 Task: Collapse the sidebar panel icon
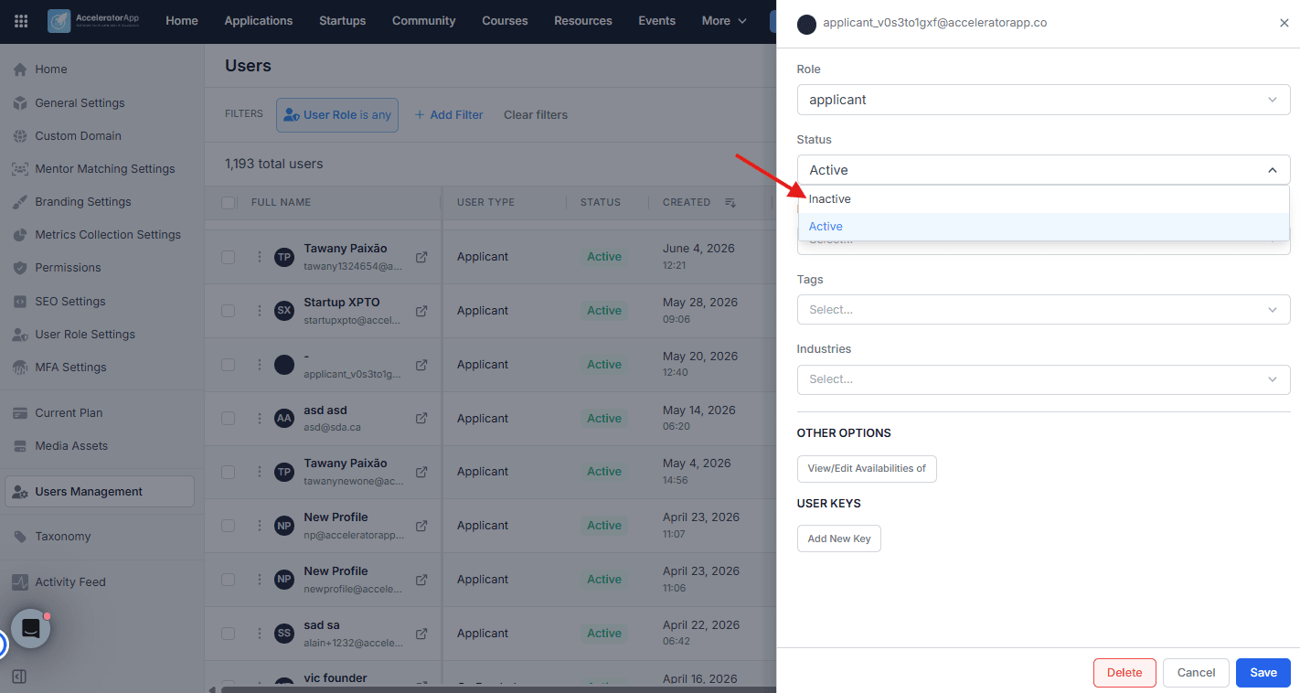19,677
